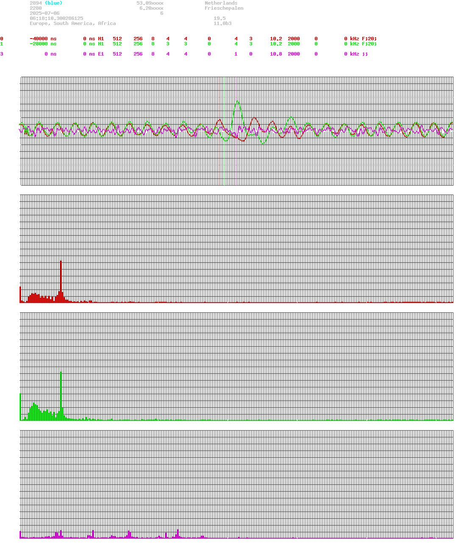Click the '19.5' value in header
464x548 pixels.
(219, 18)
